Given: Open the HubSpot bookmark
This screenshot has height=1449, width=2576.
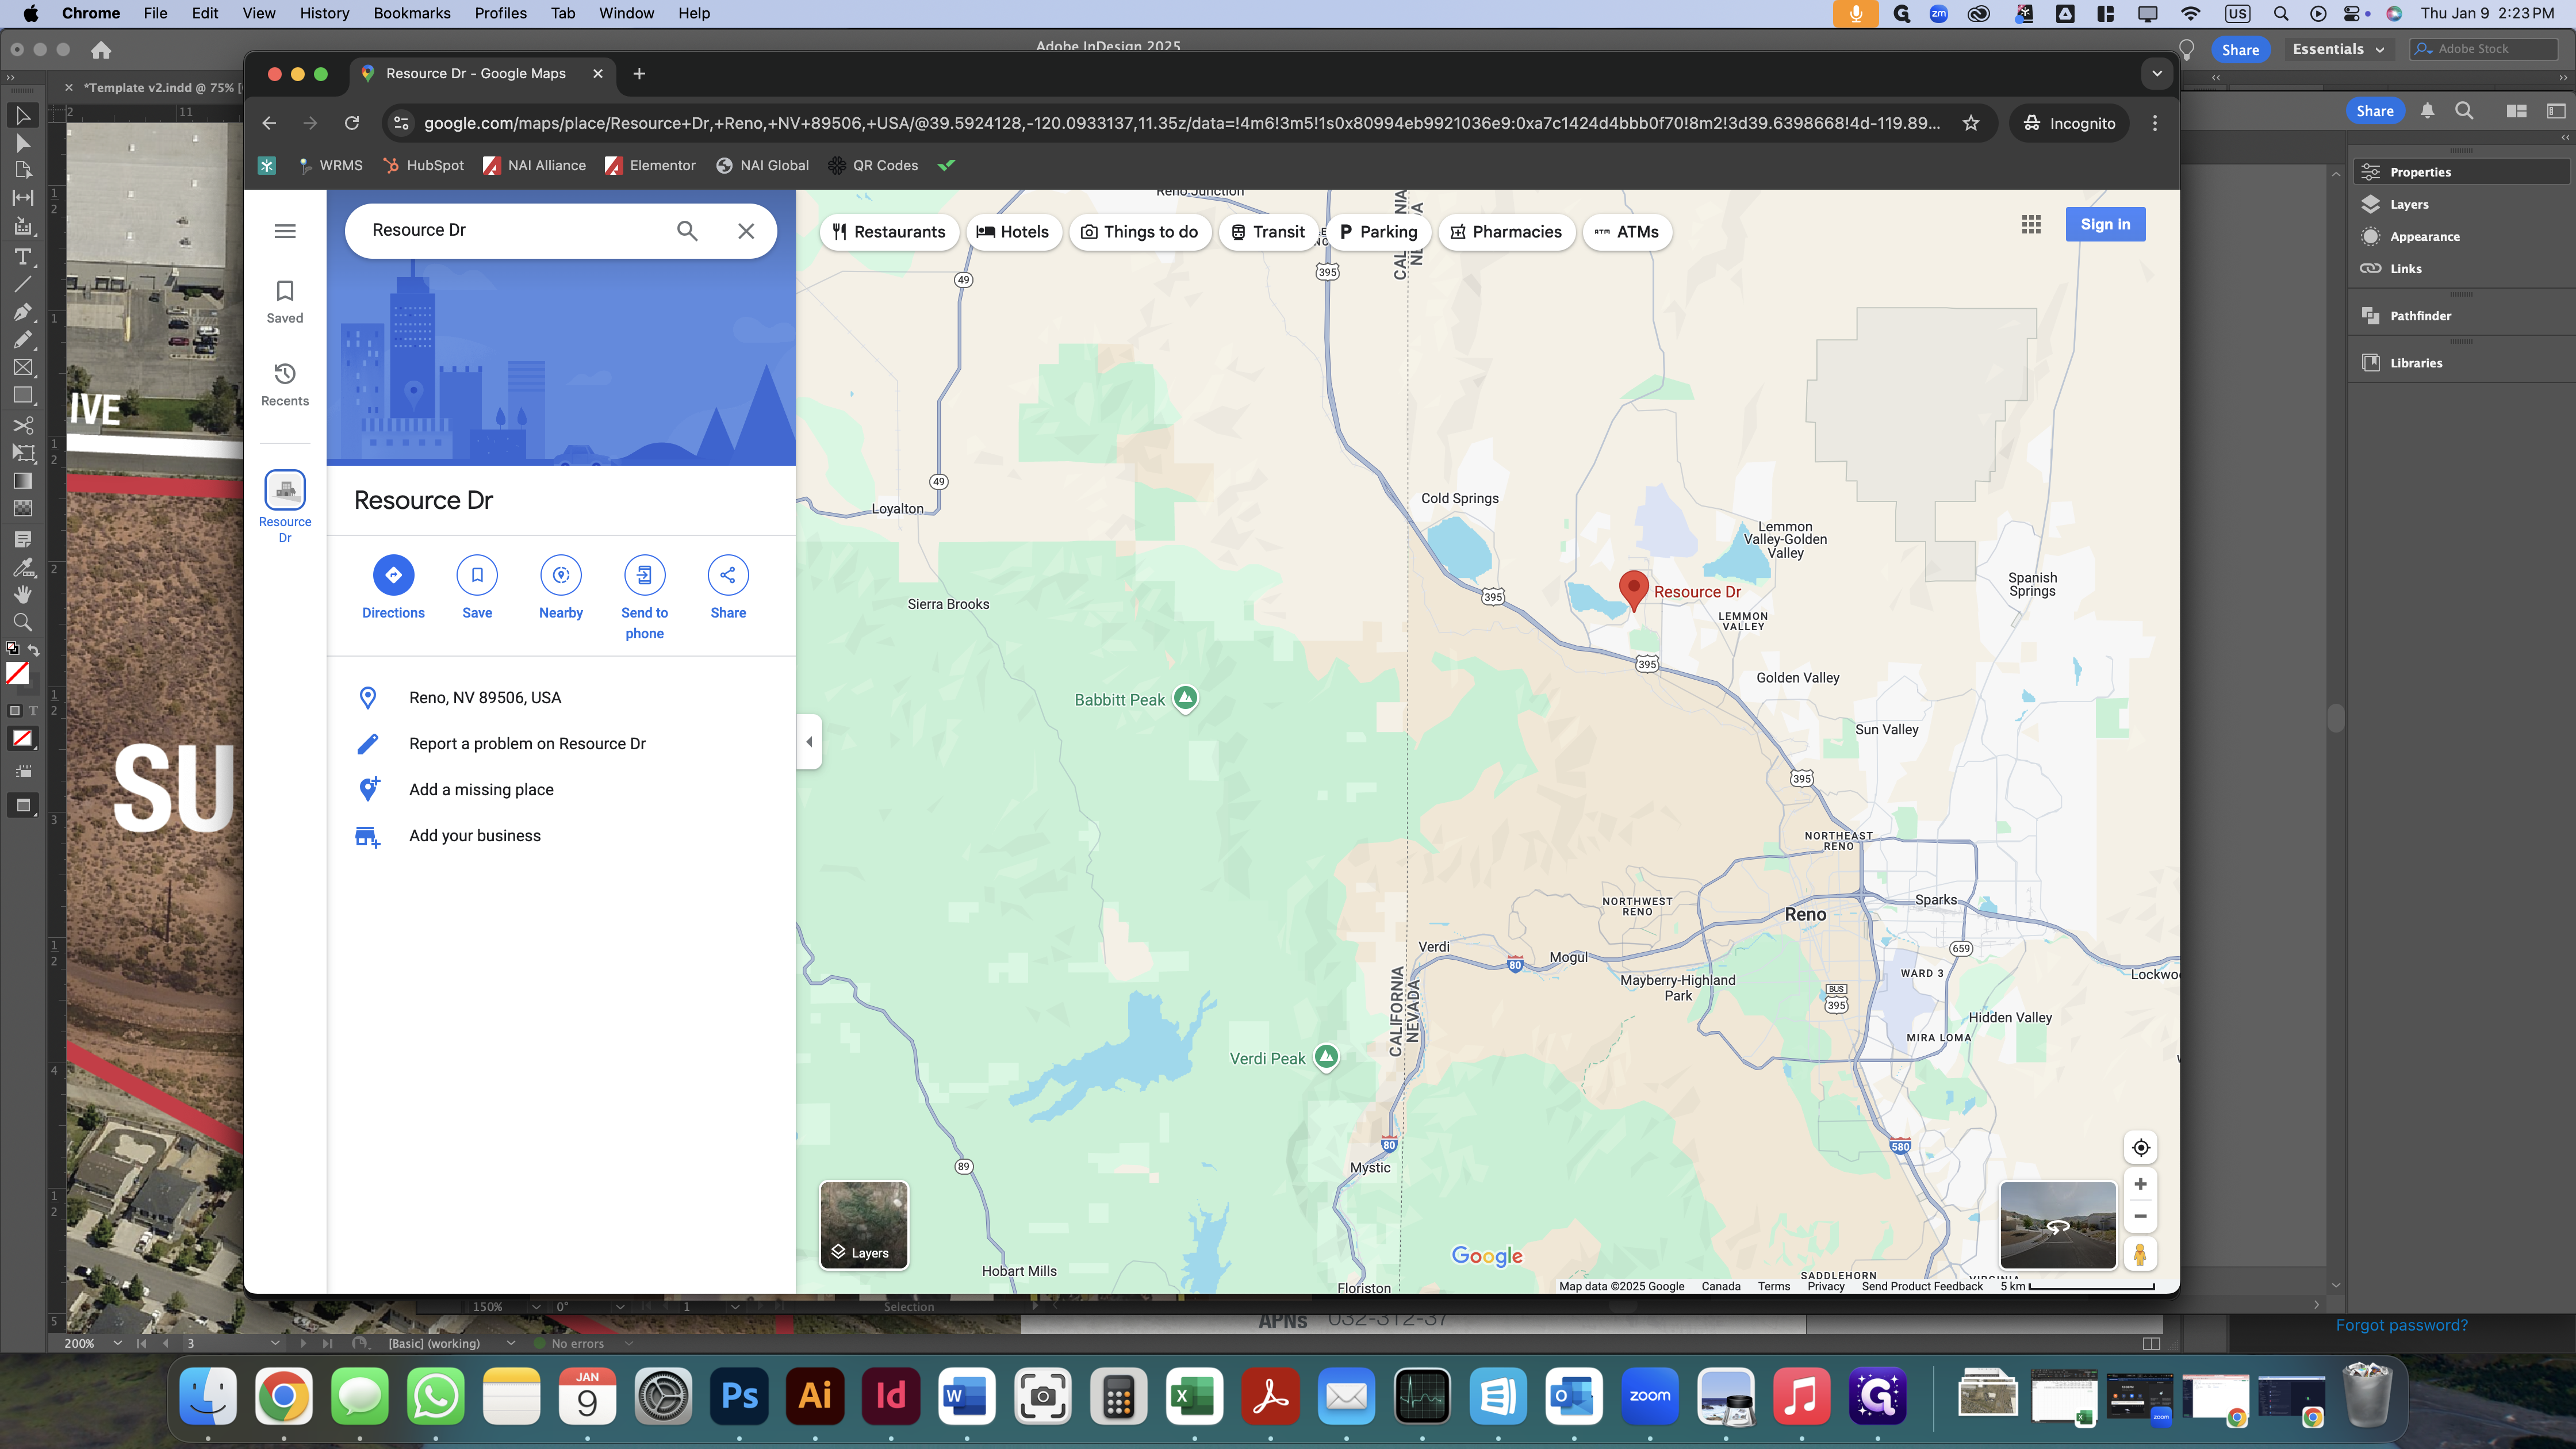Looking at the screenshot, I should (x=424, y=165).
